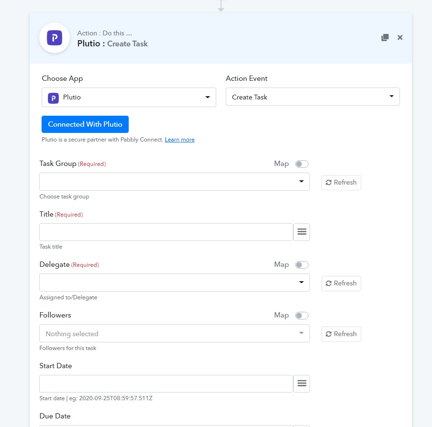
Task: Click the 'Due Date' field label
Action: pyautogui.click(x=55, y=416)
